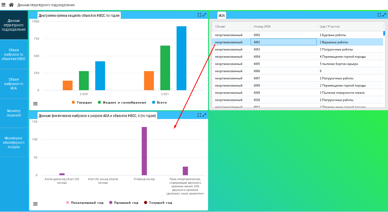388x212 pixels.
Task: Fullscreen the НВОС yearly sum chart panel
Action: (x=199, y=15)
